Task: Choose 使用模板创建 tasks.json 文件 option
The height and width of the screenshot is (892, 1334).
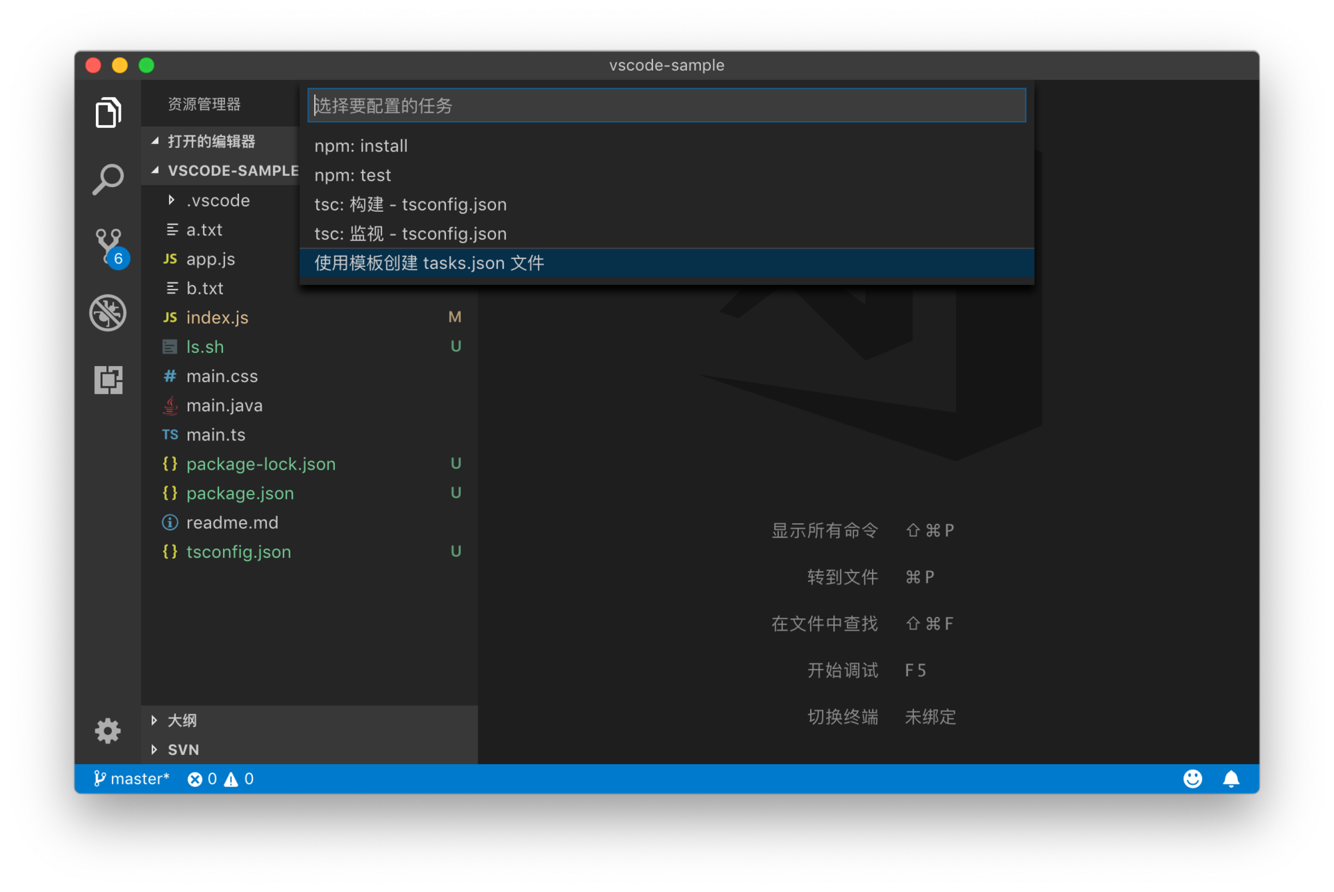Action: 429,263
